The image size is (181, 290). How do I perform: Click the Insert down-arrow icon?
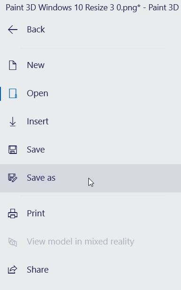[x=13, y=122]
